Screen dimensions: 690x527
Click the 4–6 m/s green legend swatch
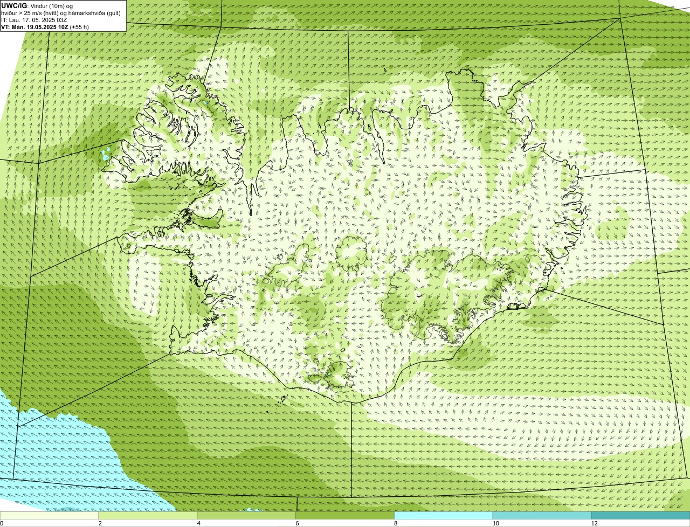247,515
